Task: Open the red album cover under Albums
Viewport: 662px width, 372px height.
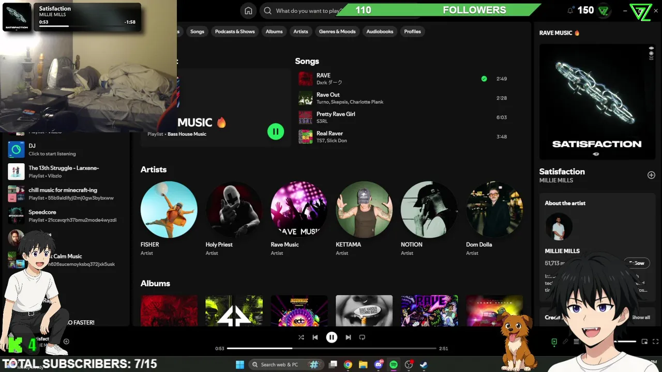Action: pyautogui.click(x=169, y=311)
